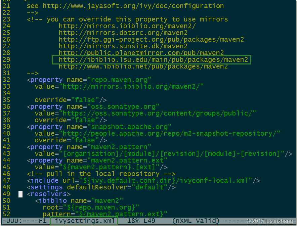Click the ftp.ggi-project.org URL on line 26
Viewport: 297px width, 226px height.
[151, 39]
